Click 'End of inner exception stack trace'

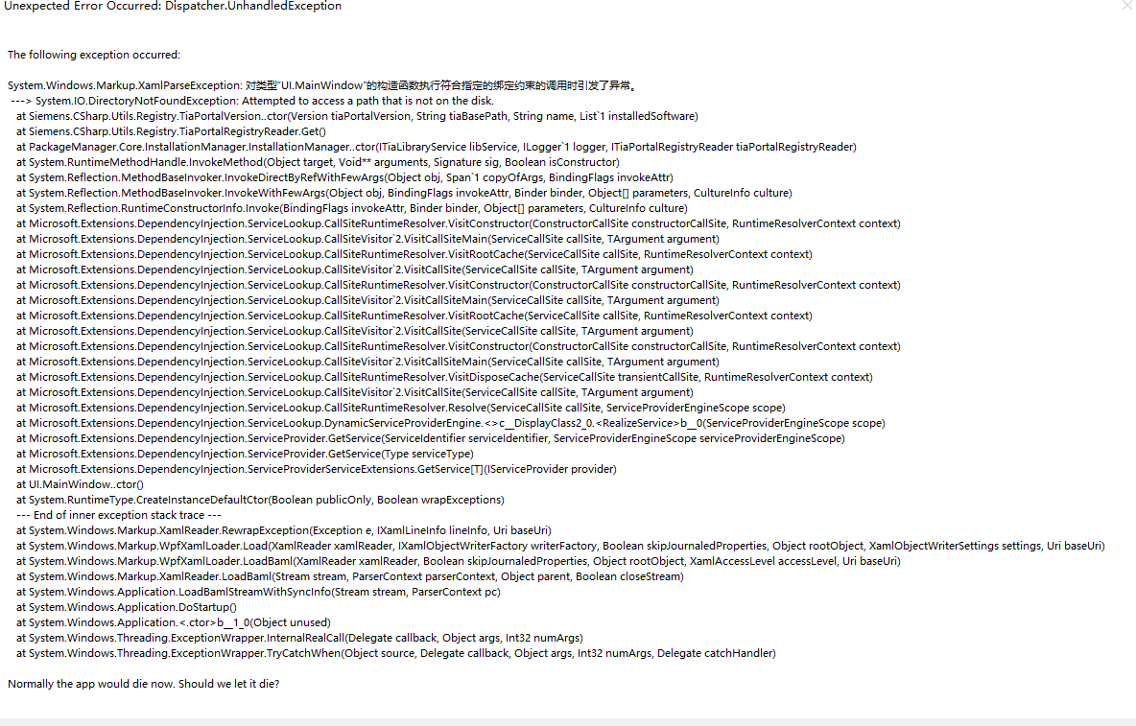click(x=119, y=515)
